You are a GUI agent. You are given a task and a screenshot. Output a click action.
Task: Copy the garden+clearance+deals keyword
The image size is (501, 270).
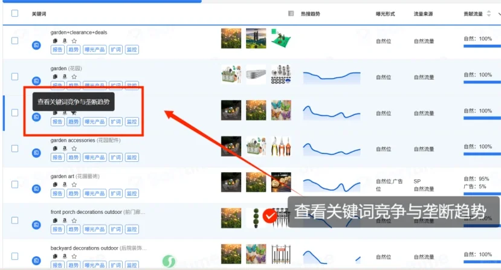55,40
